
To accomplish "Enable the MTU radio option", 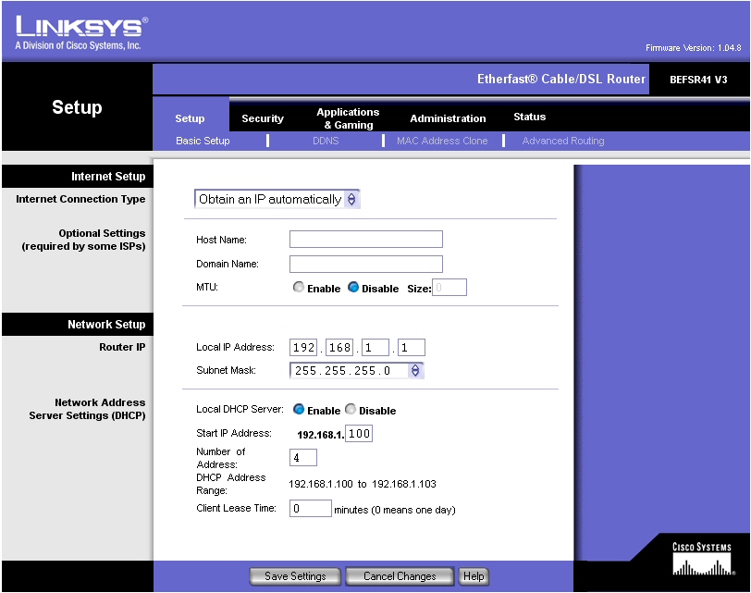I will click(299, 288).
